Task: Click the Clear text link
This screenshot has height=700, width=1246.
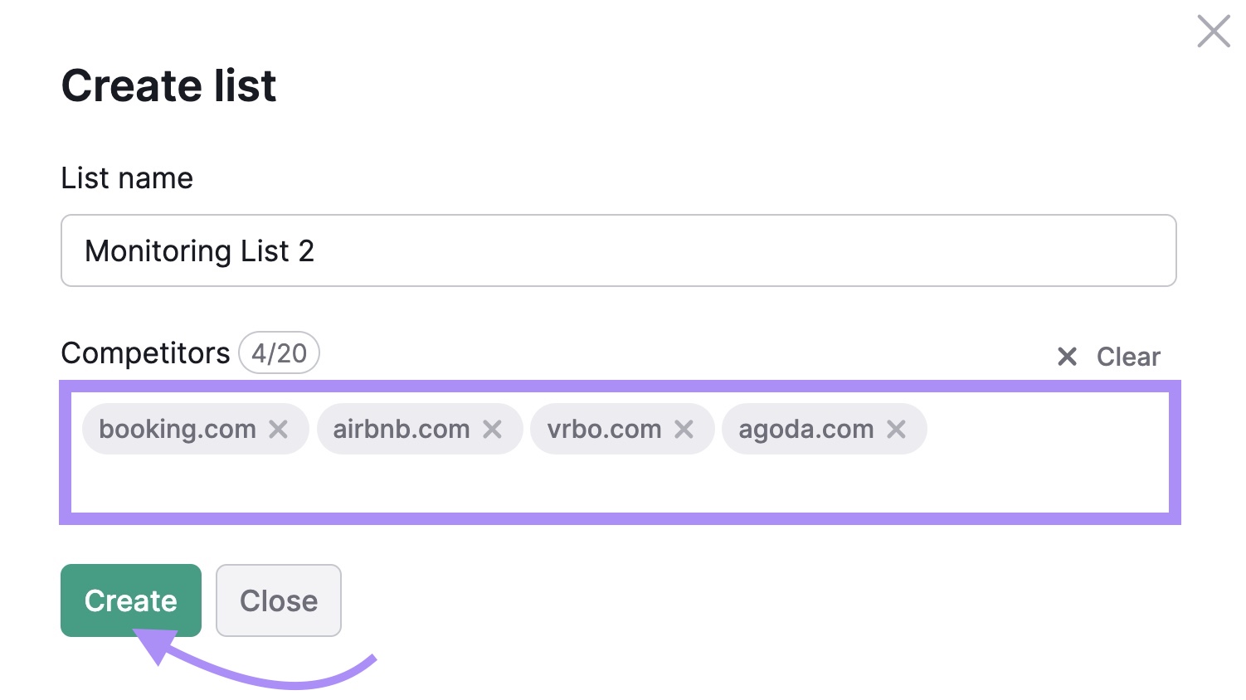Action: click(x=1128, y=357)
